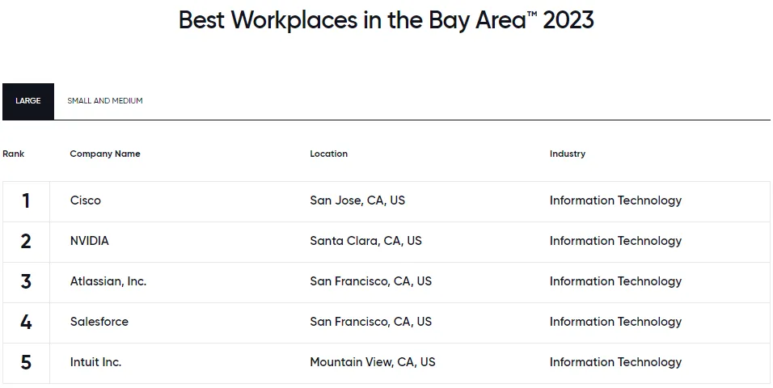This screenshot has height=388, width=773.
Task: Select the Santa Clara, CA, US location
Action: click(x=365, y=241)
